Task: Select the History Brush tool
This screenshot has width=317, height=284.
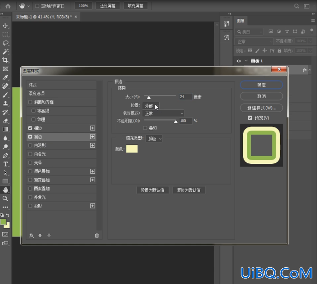Action: click(x=5, y=112)
